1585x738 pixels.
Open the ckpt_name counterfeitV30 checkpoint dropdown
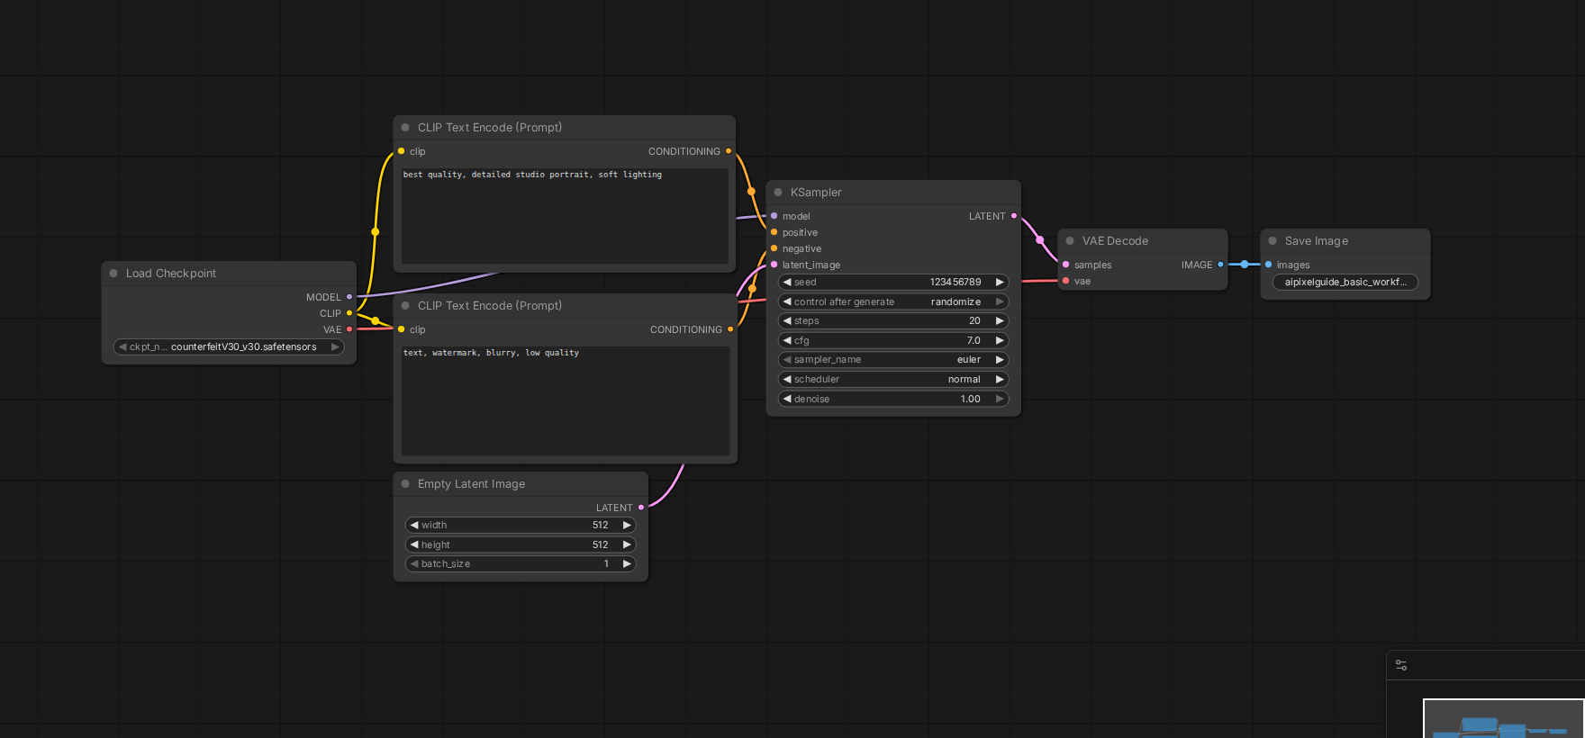coord(229,346)
